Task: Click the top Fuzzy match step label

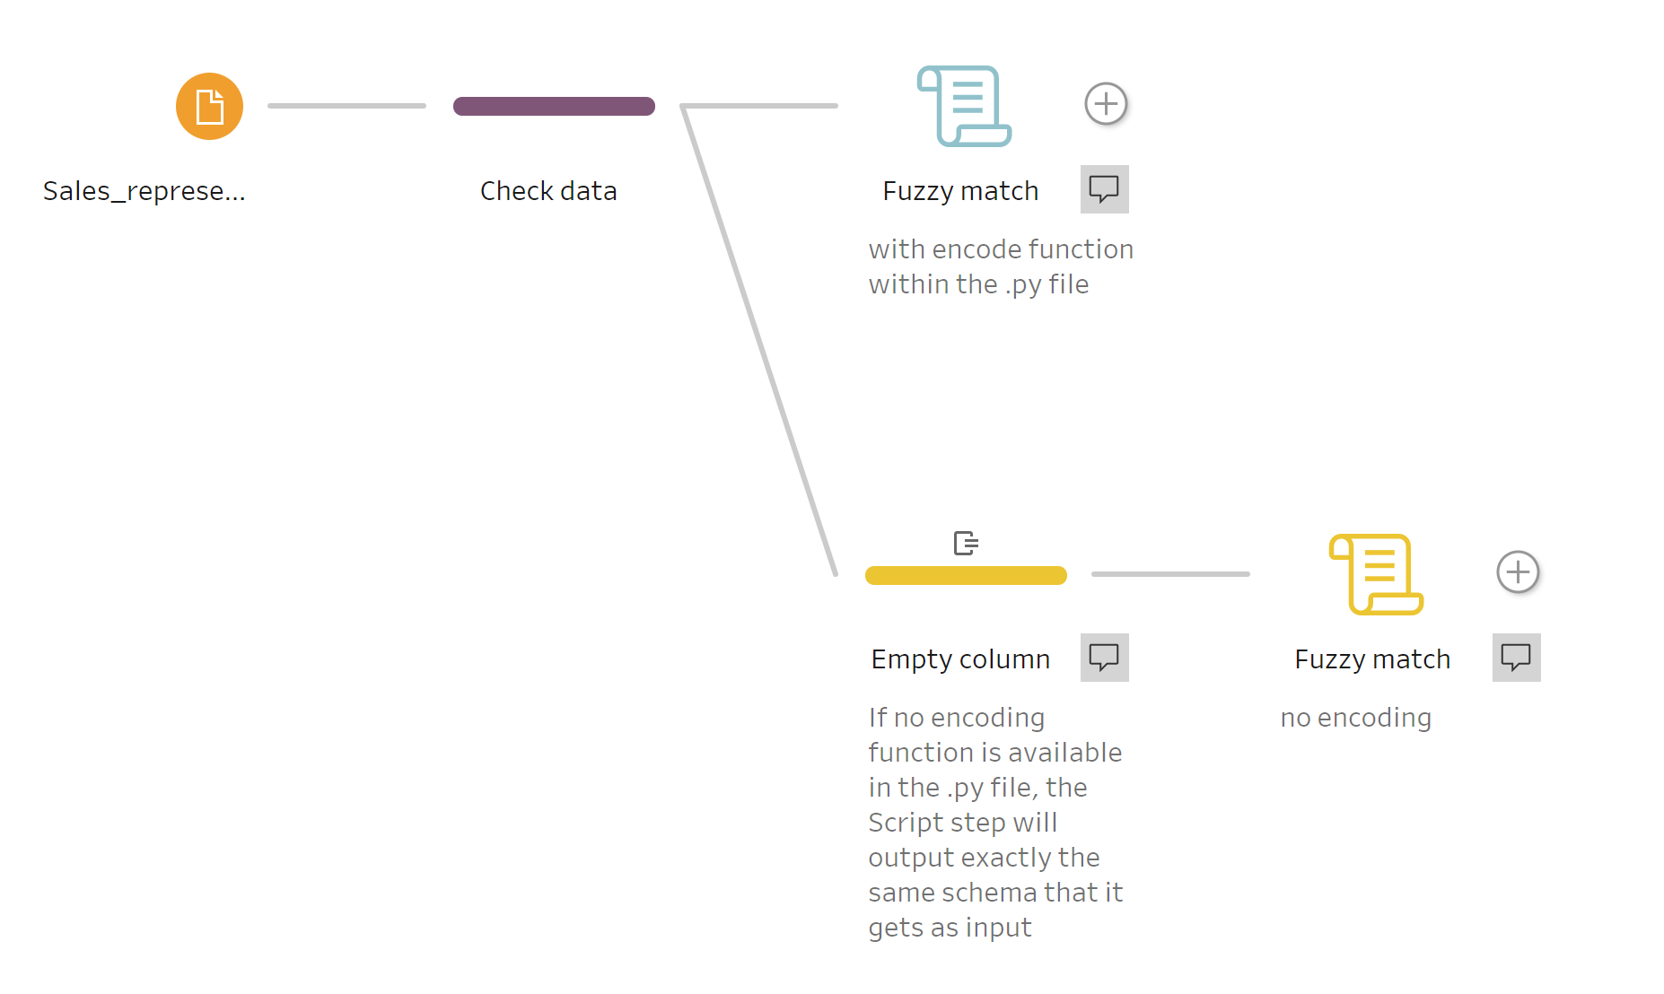Action: (960, 191)
